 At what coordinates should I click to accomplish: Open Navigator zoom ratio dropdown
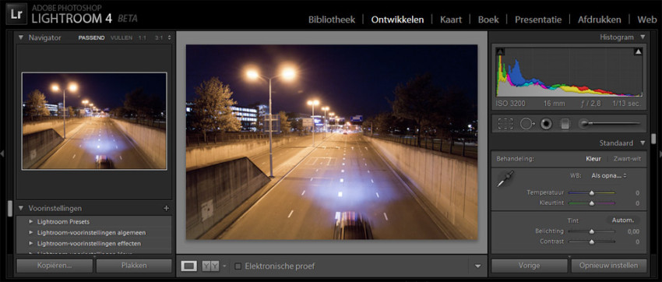coord(170,37)
